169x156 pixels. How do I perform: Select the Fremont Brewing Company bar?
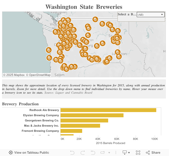(71, 131)
